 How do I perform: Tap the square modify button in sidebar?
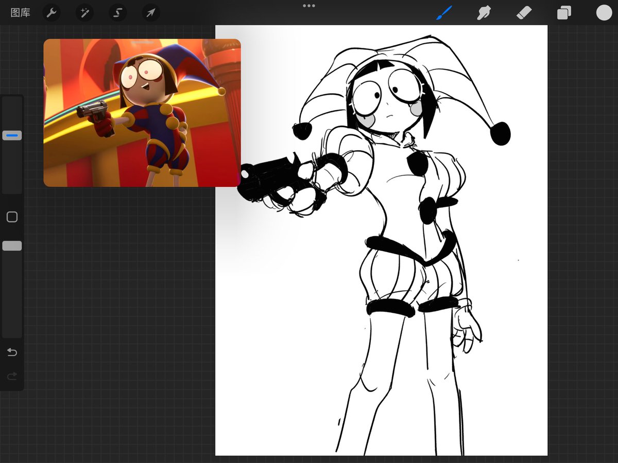12,217
